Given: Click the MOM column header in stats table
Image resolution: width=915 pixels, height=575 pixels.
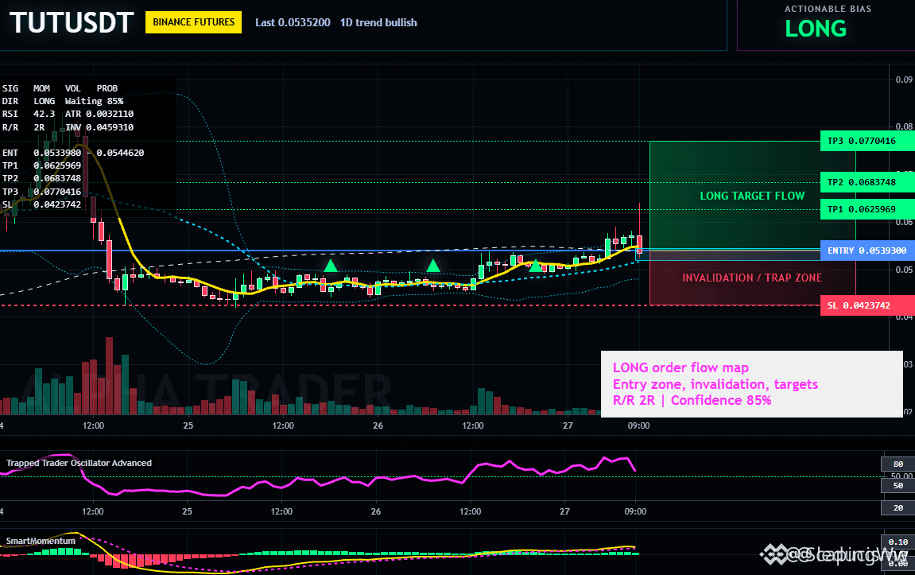Looking at the screenshot, I should click(x=41, y=88).
